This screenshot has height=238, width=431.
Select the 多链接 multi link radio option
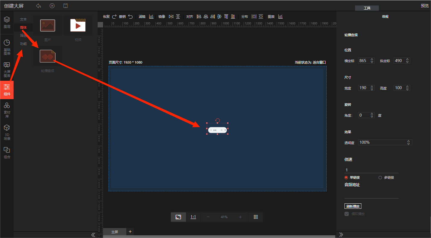tap(380, 177)
